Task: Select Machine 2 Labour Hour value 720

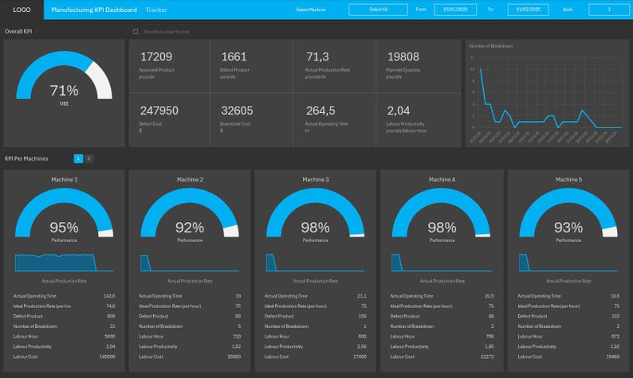Action: (x=237, y=337)
